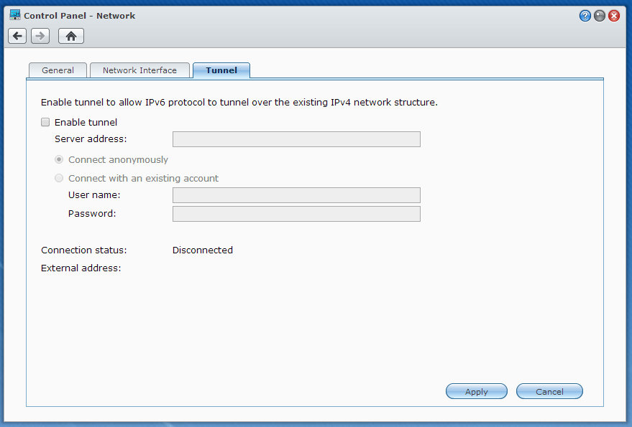Open the Network Interface tab
632x427 pixels.
pos(139,70)
